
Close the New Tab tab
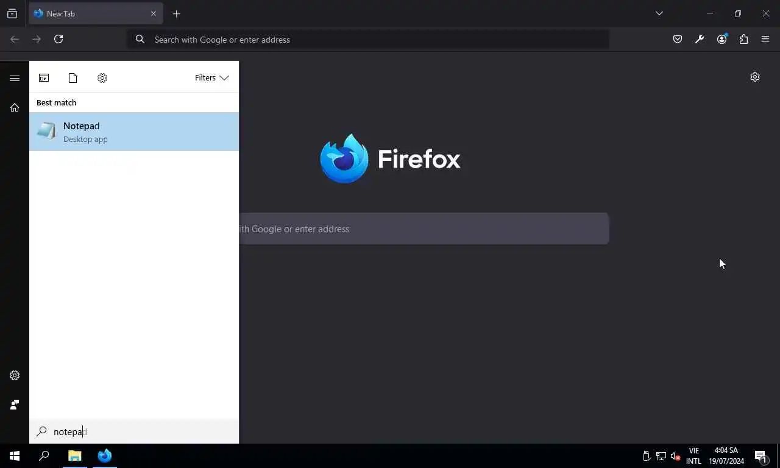pos(154,13)
